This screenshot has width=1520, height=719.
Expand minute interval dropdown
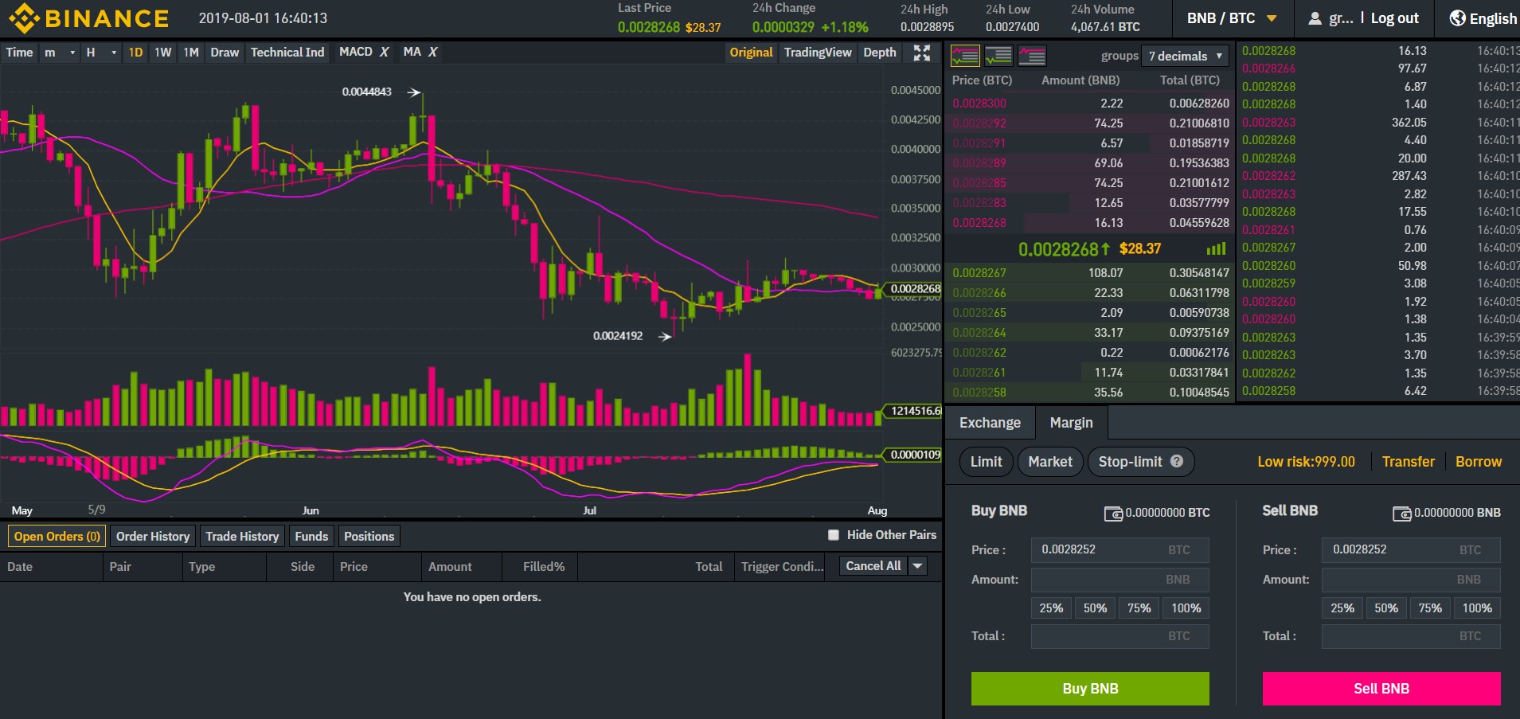[61, 53]
